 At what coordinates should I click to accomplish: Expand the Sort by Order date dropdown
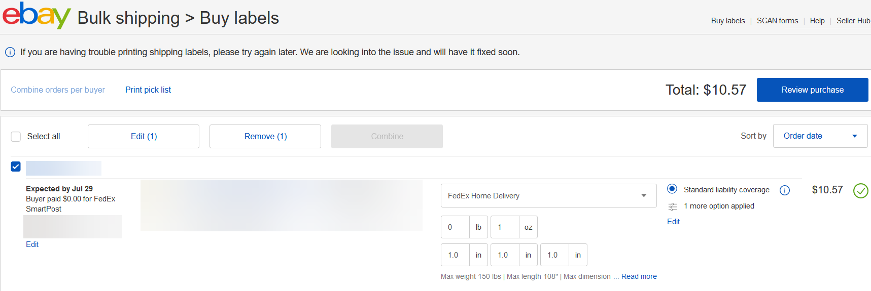(820, 136)
